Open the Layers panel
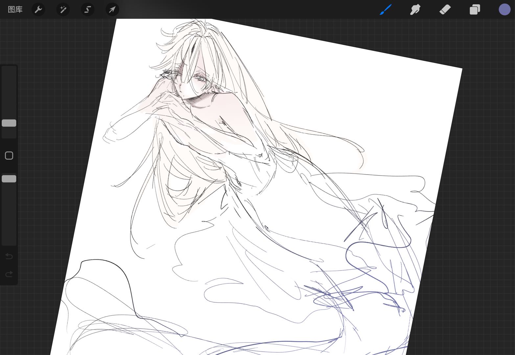The width and height of the screenshot is (515, 355). 475,10
